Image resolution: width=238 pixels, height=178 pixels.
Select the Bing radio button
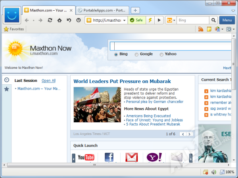(x=116, y=55)
